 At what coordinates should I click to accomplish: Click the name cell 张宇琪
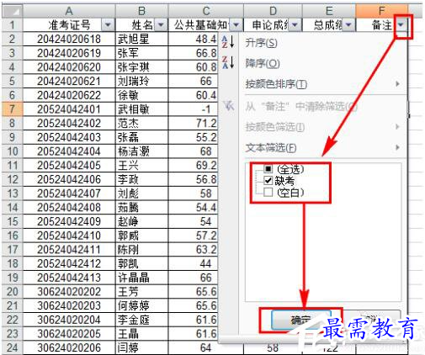click(x=141, y=67)
